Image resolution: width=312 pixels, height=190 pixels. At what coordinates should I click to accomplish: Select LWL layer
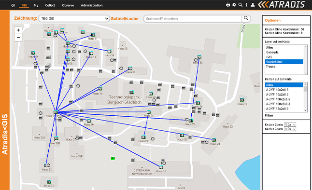pos(284,57)
